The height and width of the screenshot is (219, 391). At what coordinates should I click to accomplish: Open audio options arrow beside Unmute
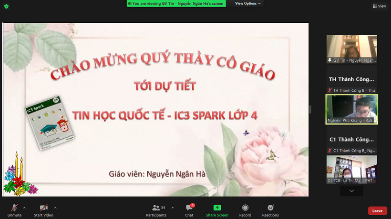pyautogui.click(x=24, y=208)
